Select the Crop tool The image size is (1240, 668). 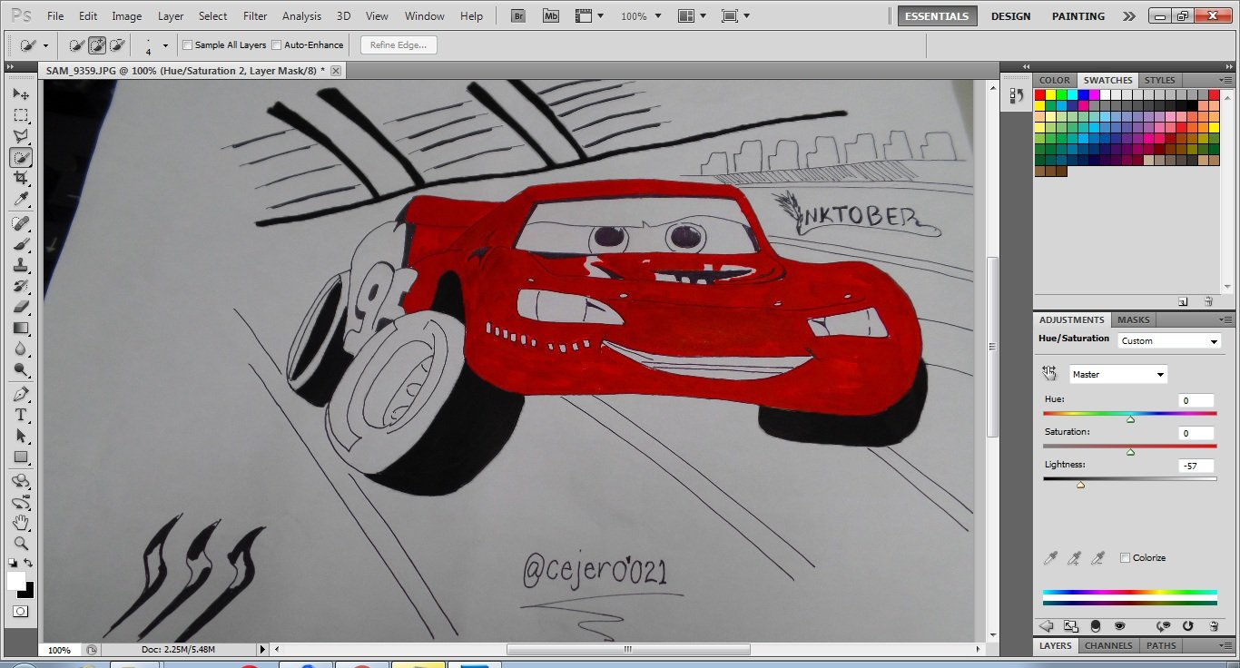pos(21,179)
